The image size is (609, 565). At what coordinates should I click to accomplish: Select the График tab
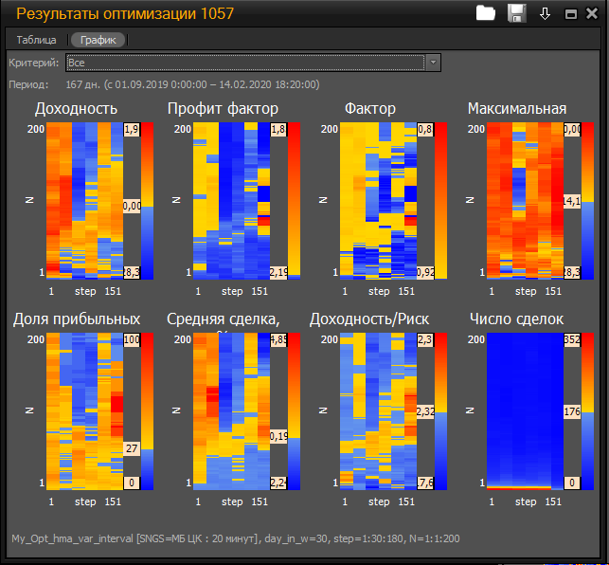pos(98,41)
